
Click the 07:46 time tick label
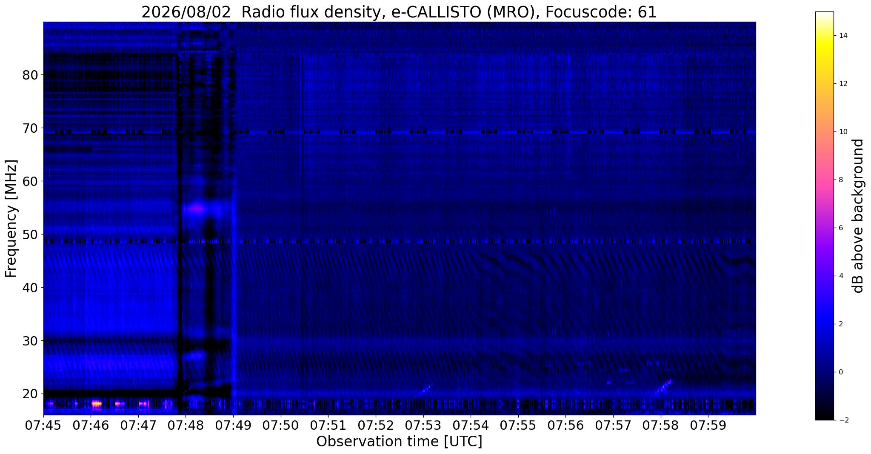click(91, 425)
